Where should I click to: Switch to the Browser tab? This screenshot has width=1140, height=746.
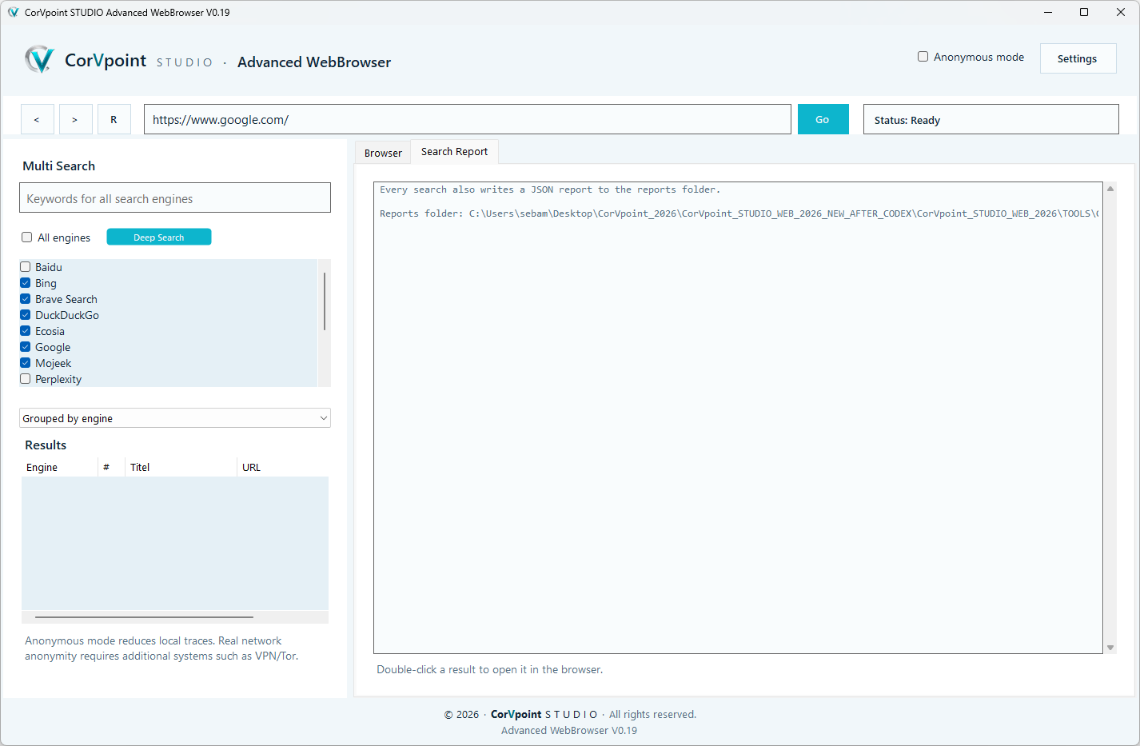tap(383, 153)
